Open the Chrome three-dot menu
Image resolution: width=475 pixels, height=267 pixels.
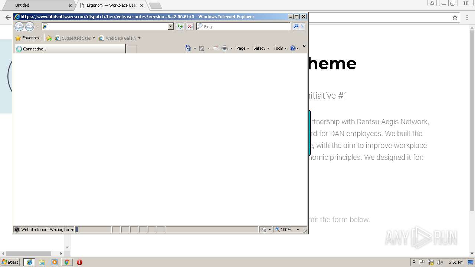point(467,17)
